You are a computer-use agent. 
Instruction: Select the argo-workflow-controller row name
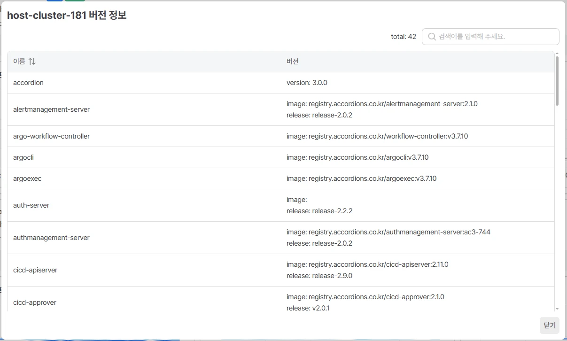tap(51, 136)
